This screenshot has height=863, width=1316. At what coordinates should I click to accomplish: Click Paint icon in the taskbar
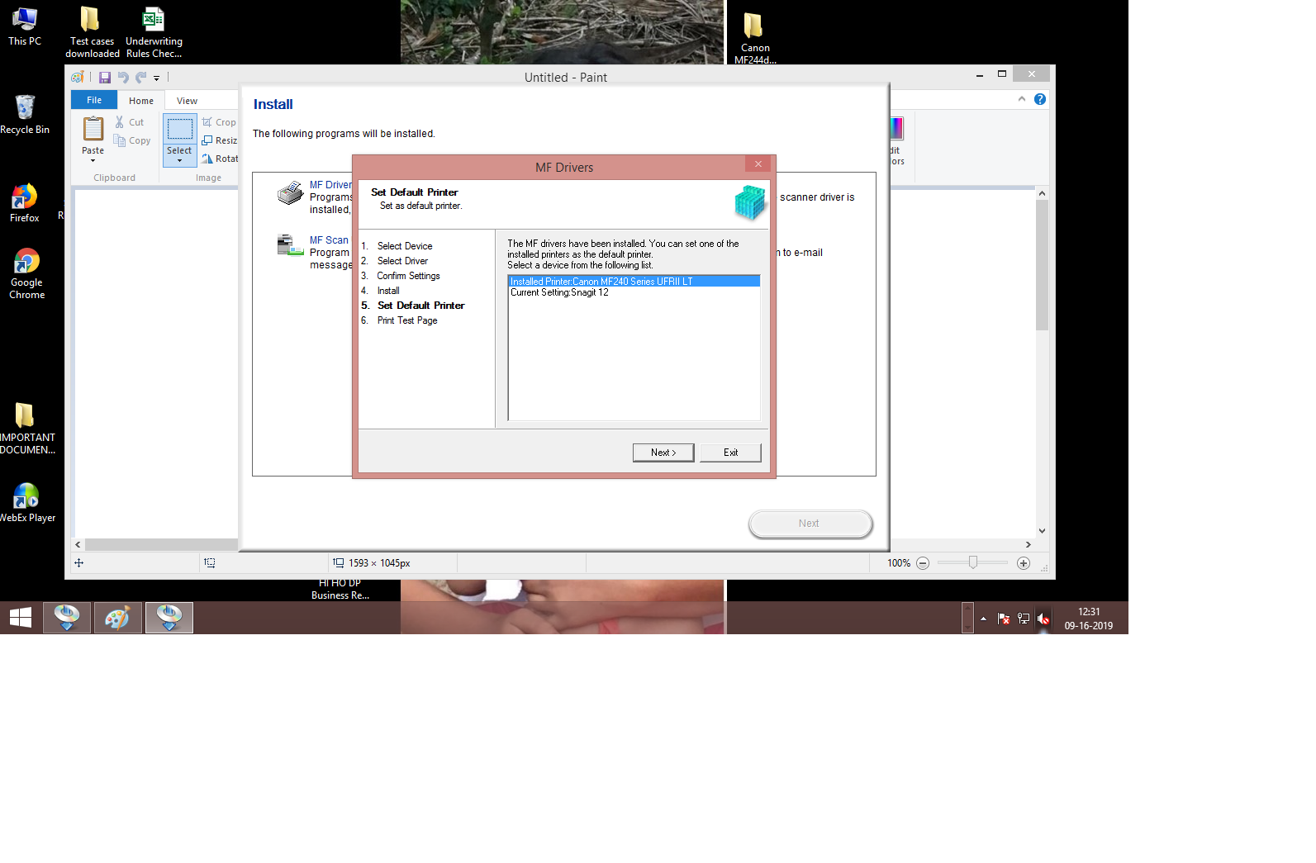tap(118, 618)
